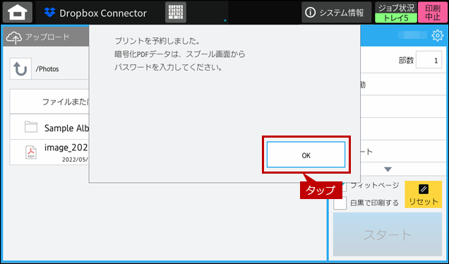
Task: Toggle 白黒で印刷する checkbox
Action: (x=340, y=203)
